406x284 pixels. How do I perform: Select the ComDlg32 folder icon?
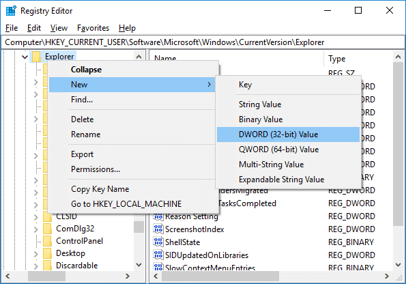[x=48, y=229]
